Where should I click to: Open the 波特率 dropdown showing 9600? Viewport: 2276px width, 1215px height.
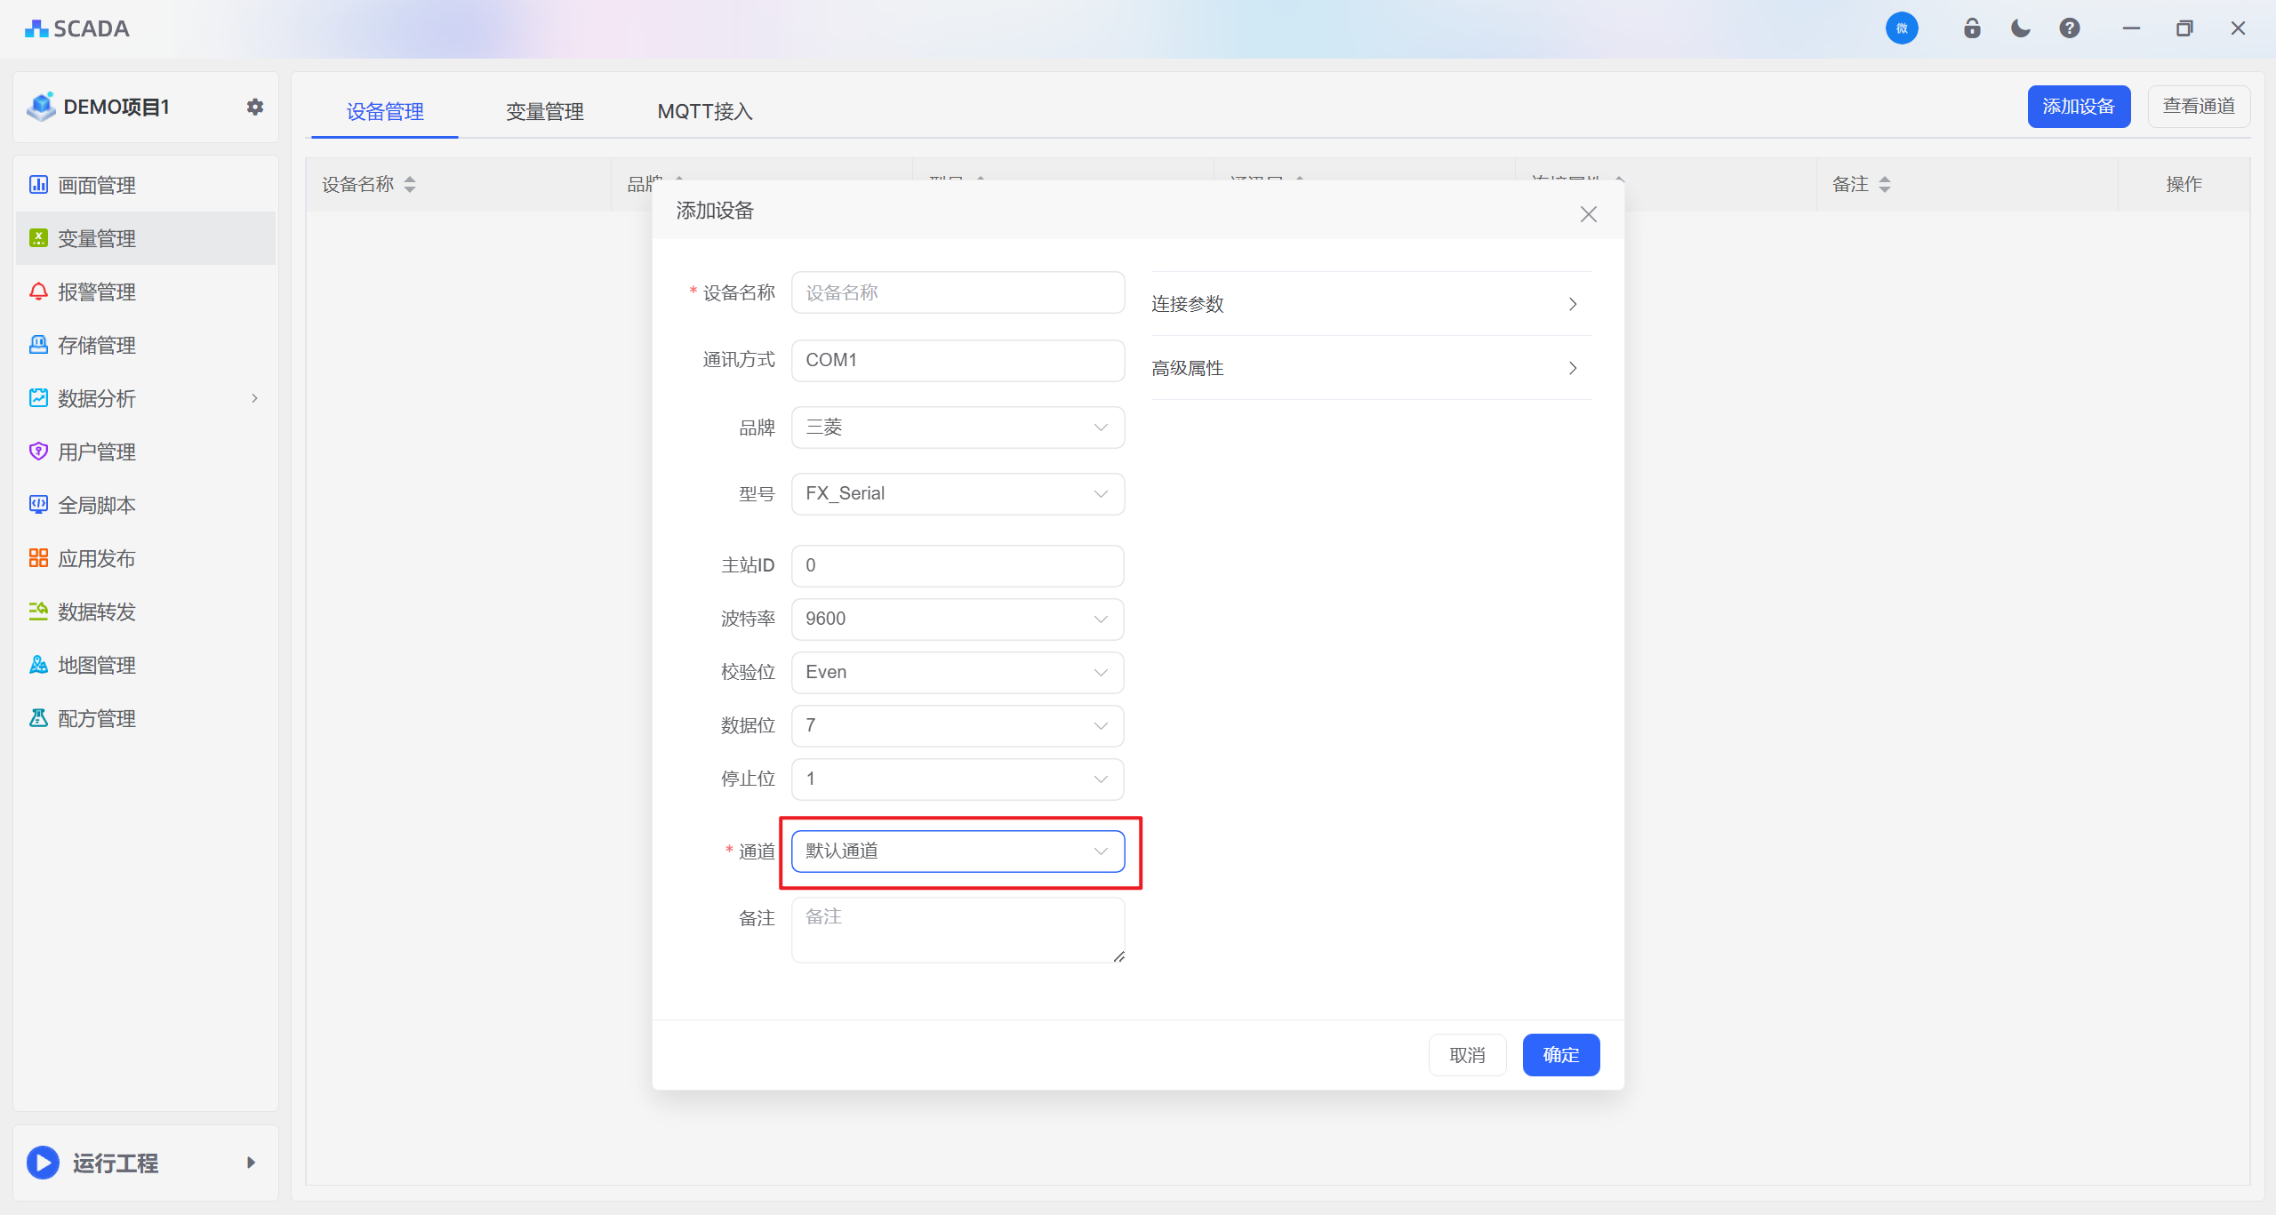tap(958, 619)
